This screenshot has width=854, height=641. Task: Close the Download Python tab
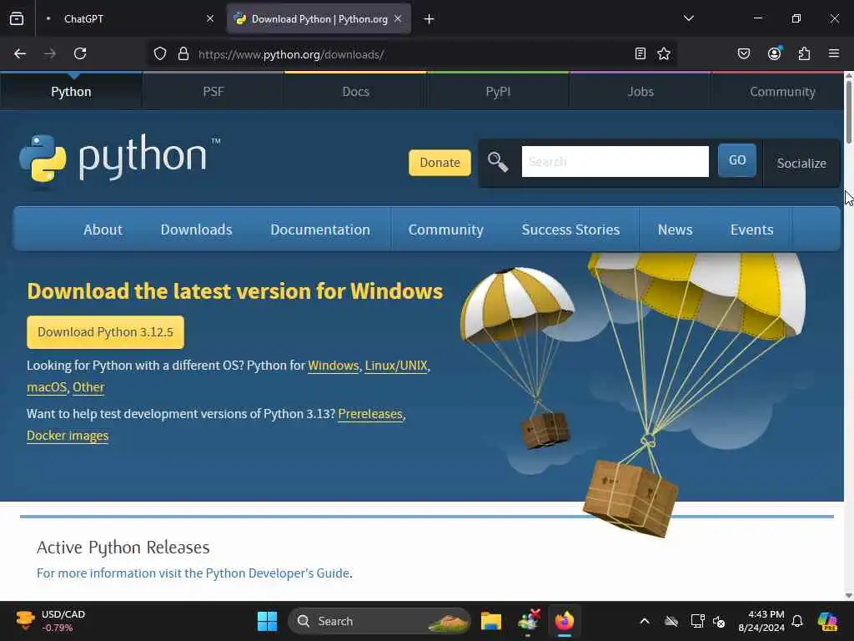coord(398,18)
